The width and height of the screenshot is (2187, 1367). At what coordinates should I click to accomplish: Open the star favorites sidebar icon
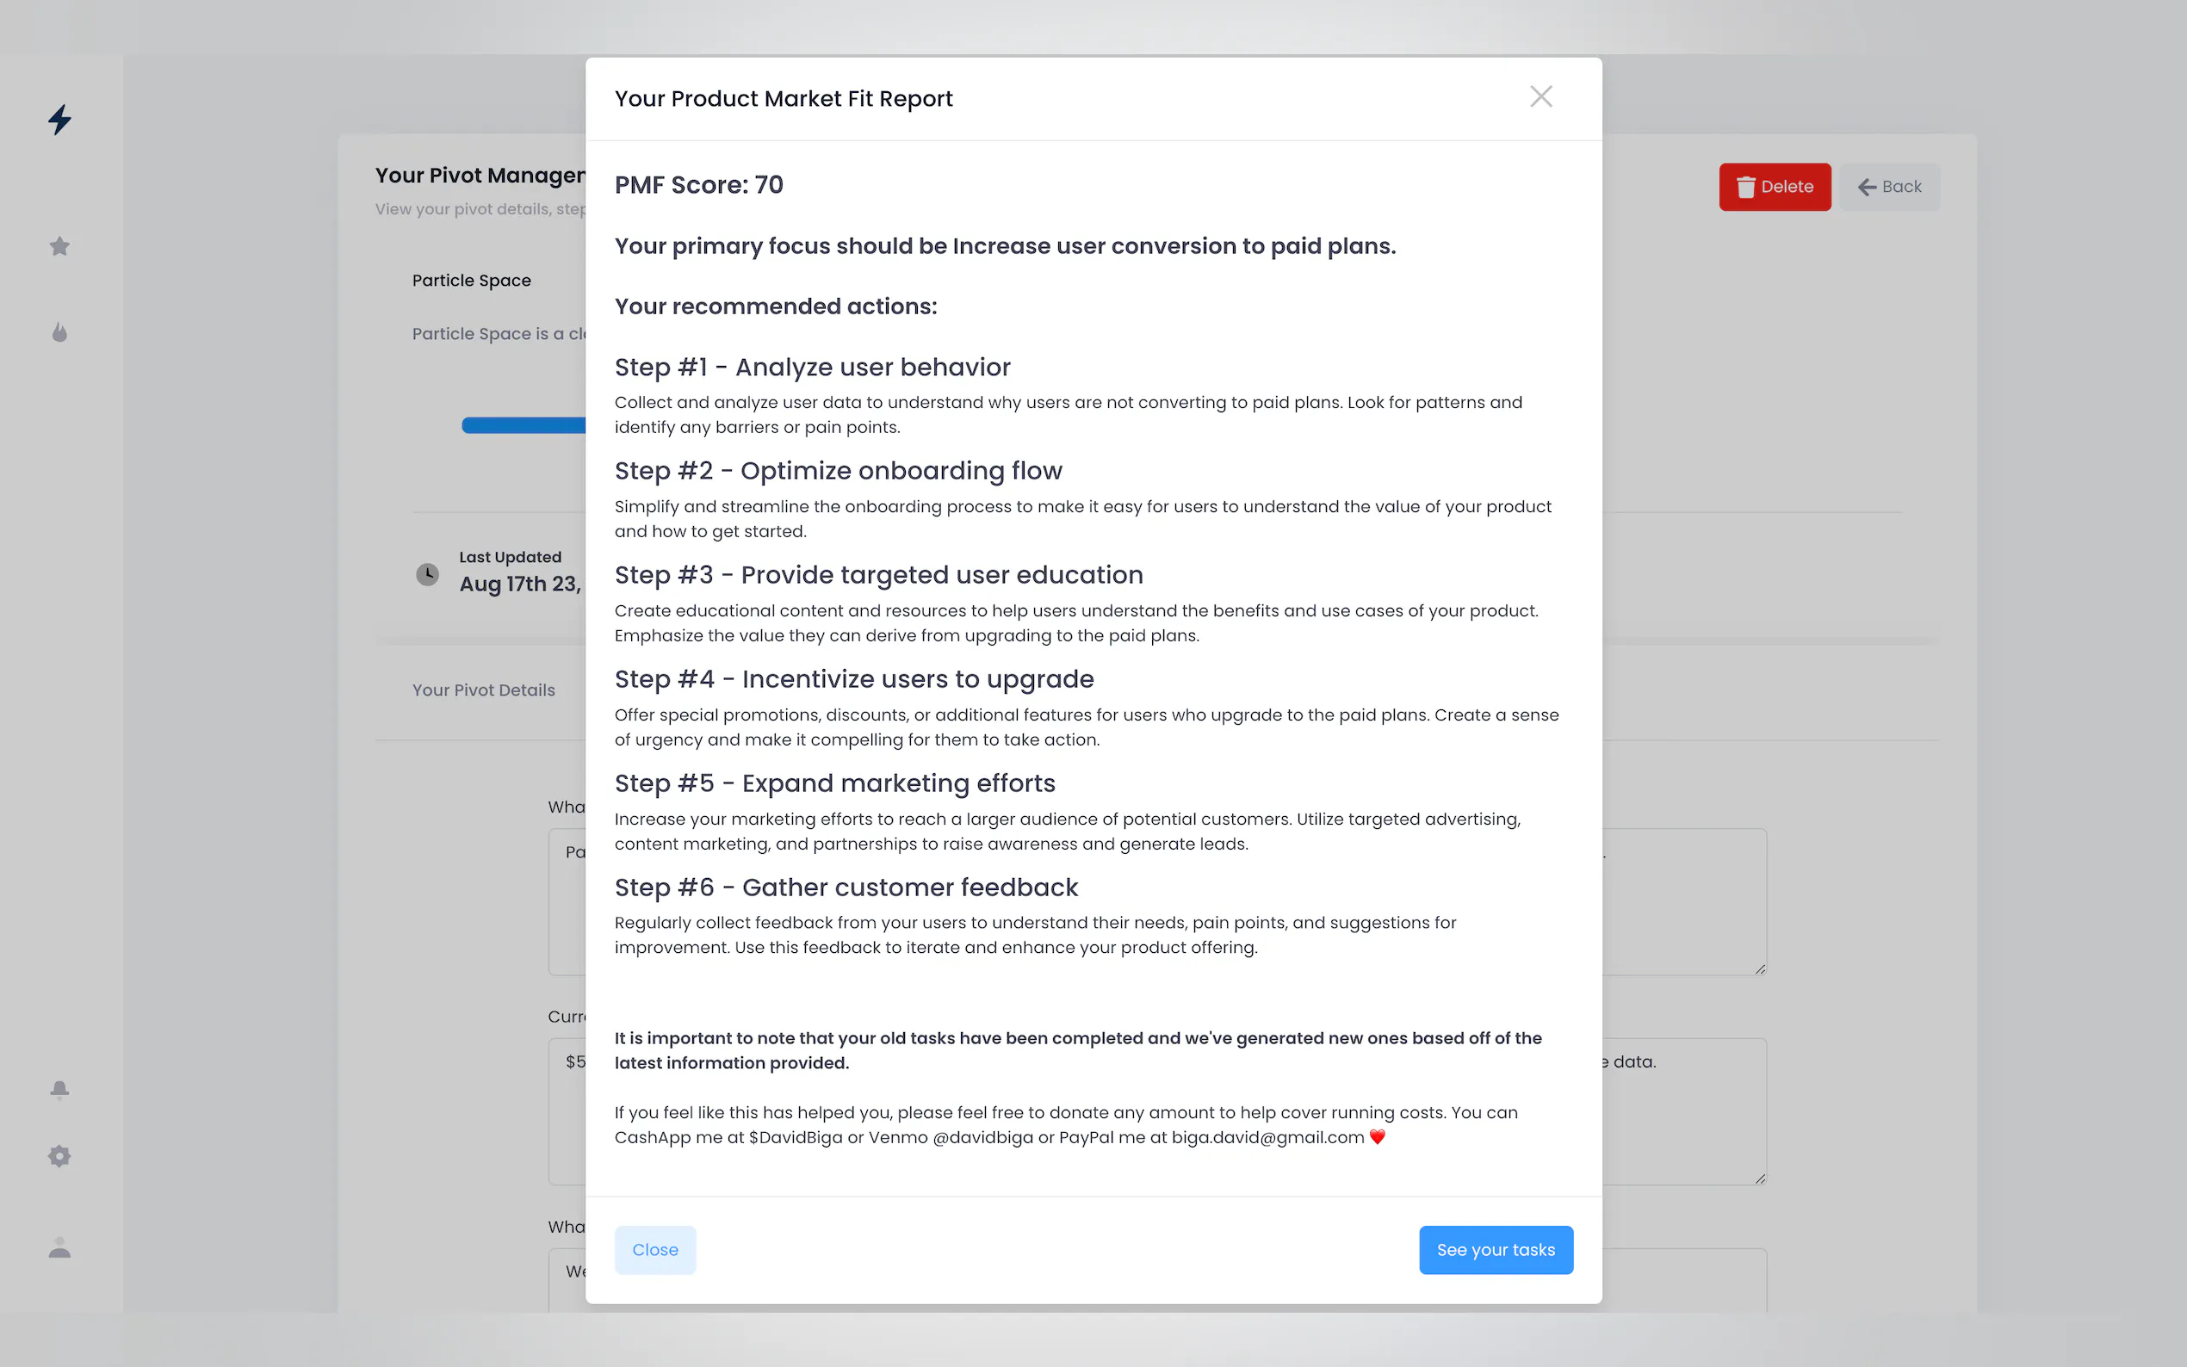(x=59, y=246)
